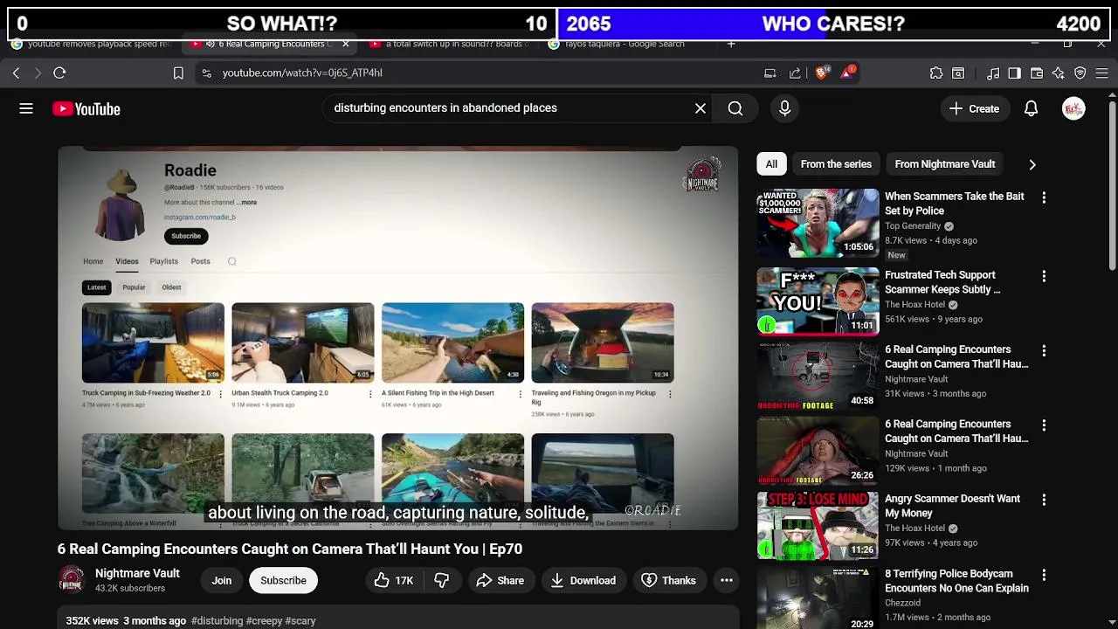The height and width of the screenshot is (629, 1118).
Task: Open the browser wallet icon
Action: 1037,73
